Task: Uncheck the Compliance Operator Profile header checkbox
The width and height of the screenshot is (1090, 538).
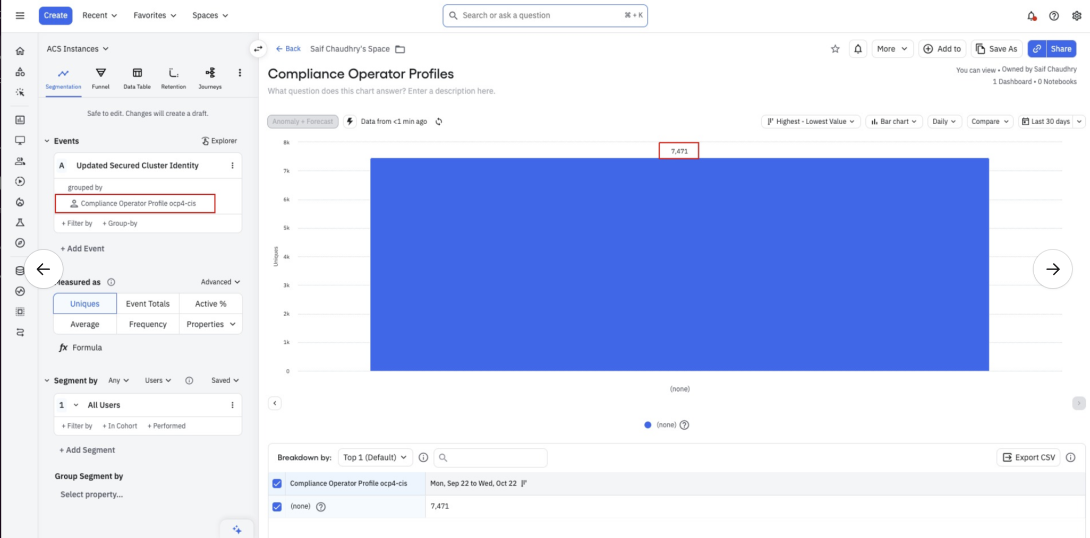Action: 277,483
